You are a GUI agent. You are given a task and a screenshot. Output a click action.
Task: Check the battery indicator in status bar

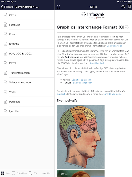click(x=129, y=2)
